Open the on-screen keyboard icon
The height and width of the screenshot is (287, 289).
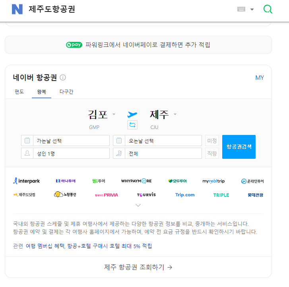pyautogui.click(x=241, y=9)
